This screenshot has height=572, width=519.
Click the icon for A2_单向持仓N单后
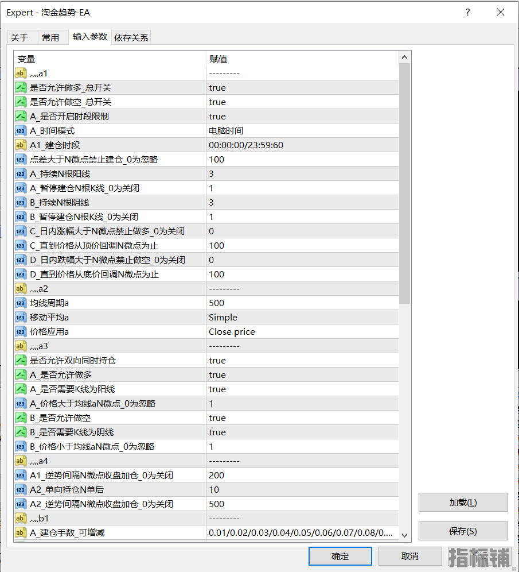(x=21, y=490)
